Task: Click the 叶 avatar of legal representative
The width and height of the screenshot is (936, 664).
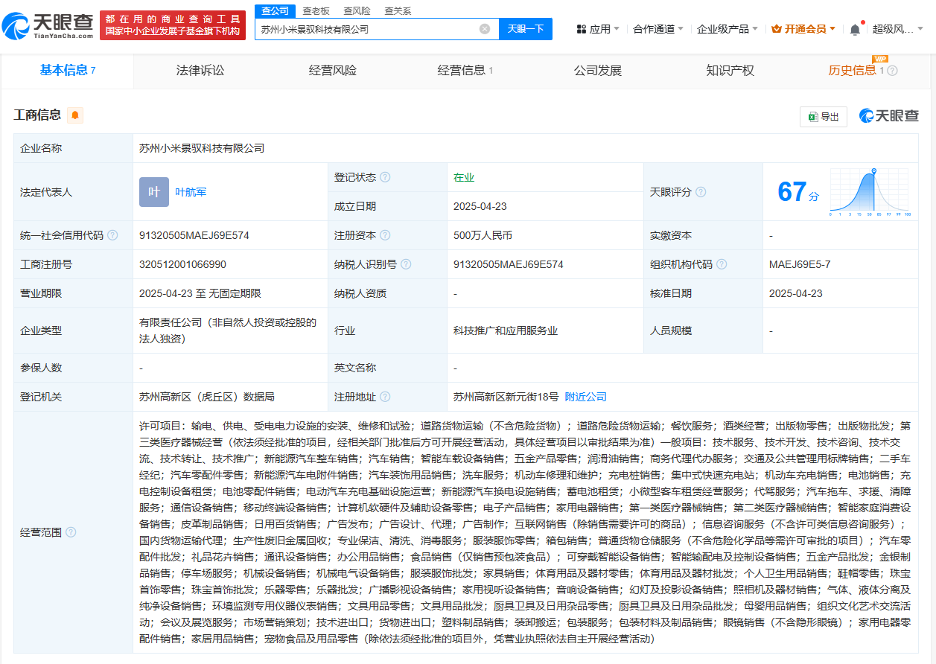Action: [154, 192]
